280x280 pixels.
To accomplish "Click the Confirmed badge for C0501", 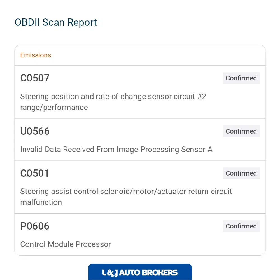I will pos(241,173).
